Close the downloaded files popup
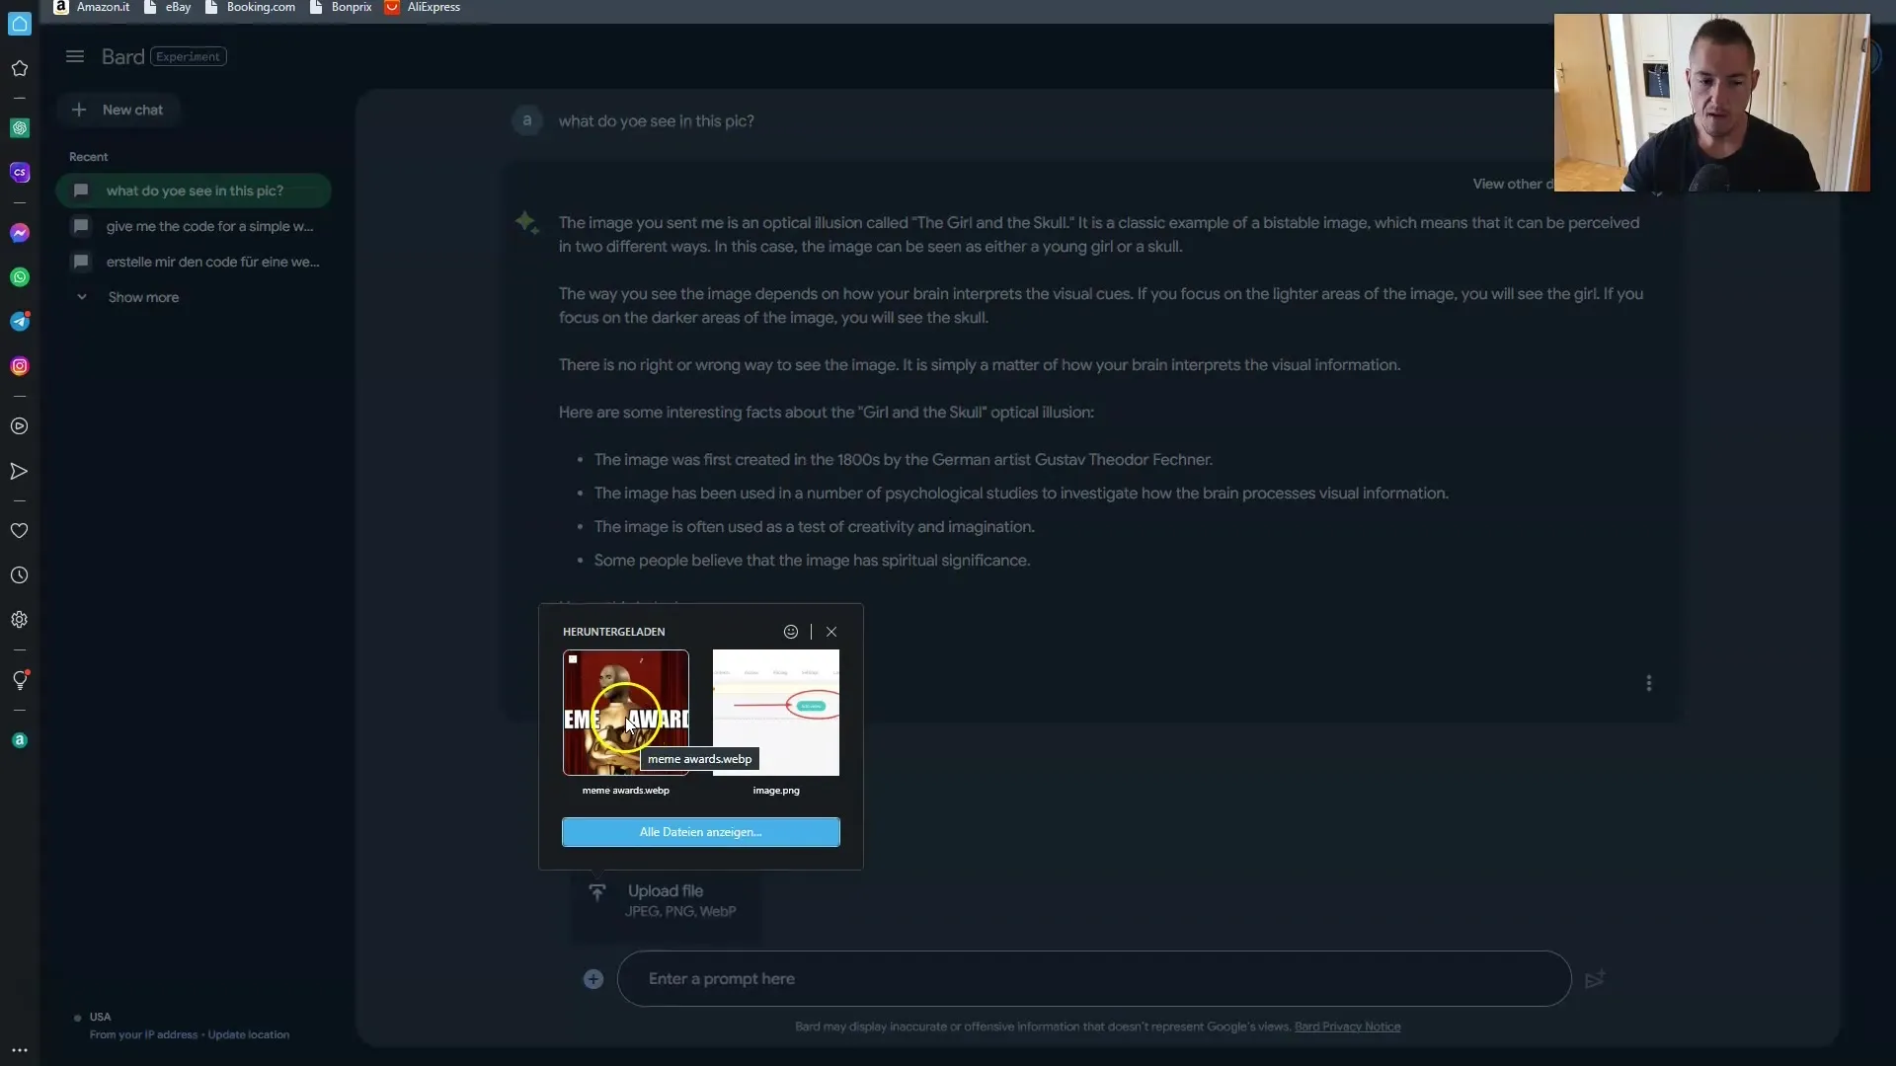Viewport: 1896px width, 1066px height. click(x=830, y=630)
